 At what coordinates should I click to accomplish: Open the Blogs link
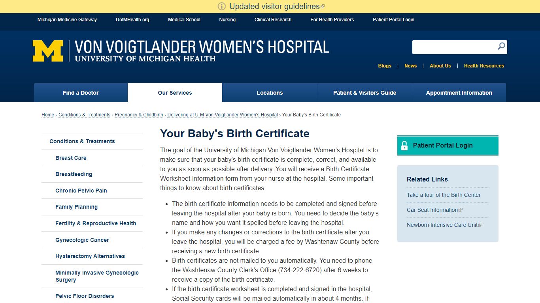pos(385,66)
